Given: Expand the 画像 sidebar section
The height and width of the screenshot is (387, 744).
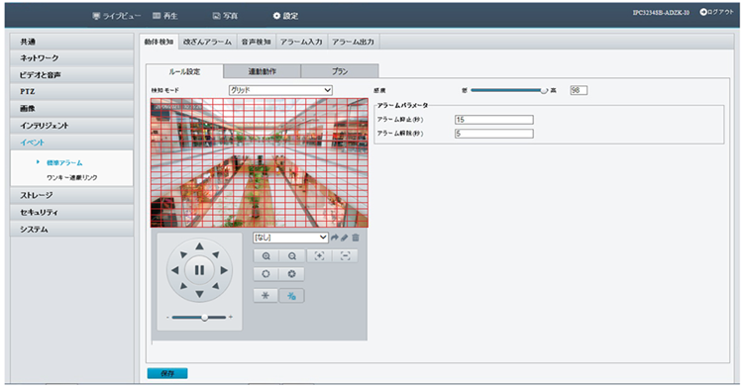Looking at the screenshot, I should click(71, 109).
